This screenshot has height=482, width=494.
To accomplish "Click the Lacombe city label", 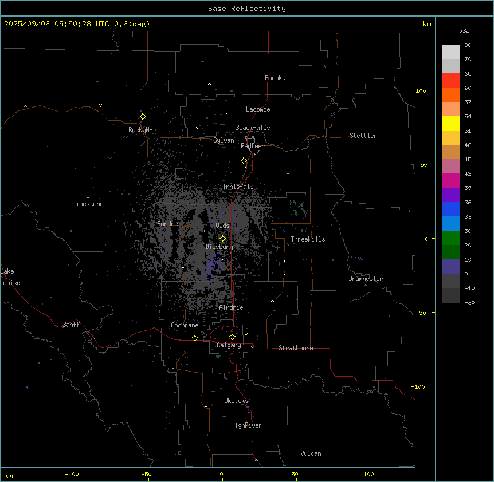I will pyautogui.click(x=258, y=109).
